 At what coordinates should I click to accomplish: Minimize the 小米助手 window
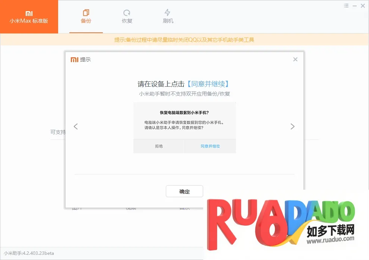pos(354,6)
